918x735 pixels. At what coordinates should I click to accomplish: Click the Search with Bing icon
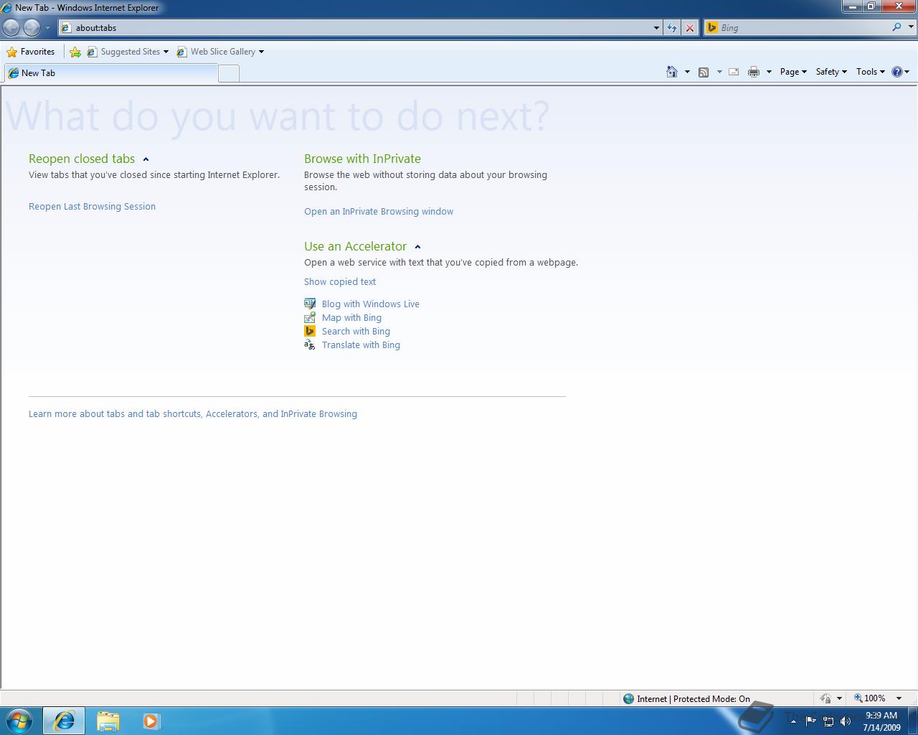[310, 331]
